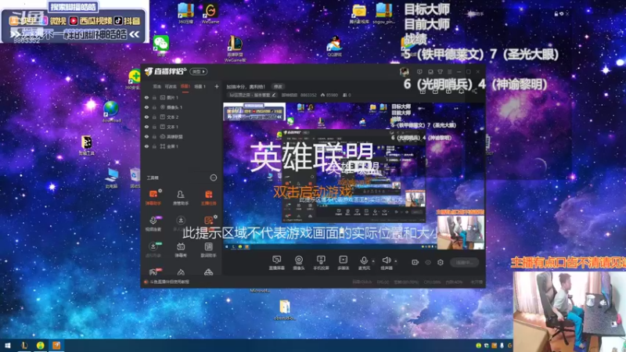The height and width of the screenshot is (352, 626).
Task: Open the QQ游戏 desktop shortcut
Action: tap(335, 46)
